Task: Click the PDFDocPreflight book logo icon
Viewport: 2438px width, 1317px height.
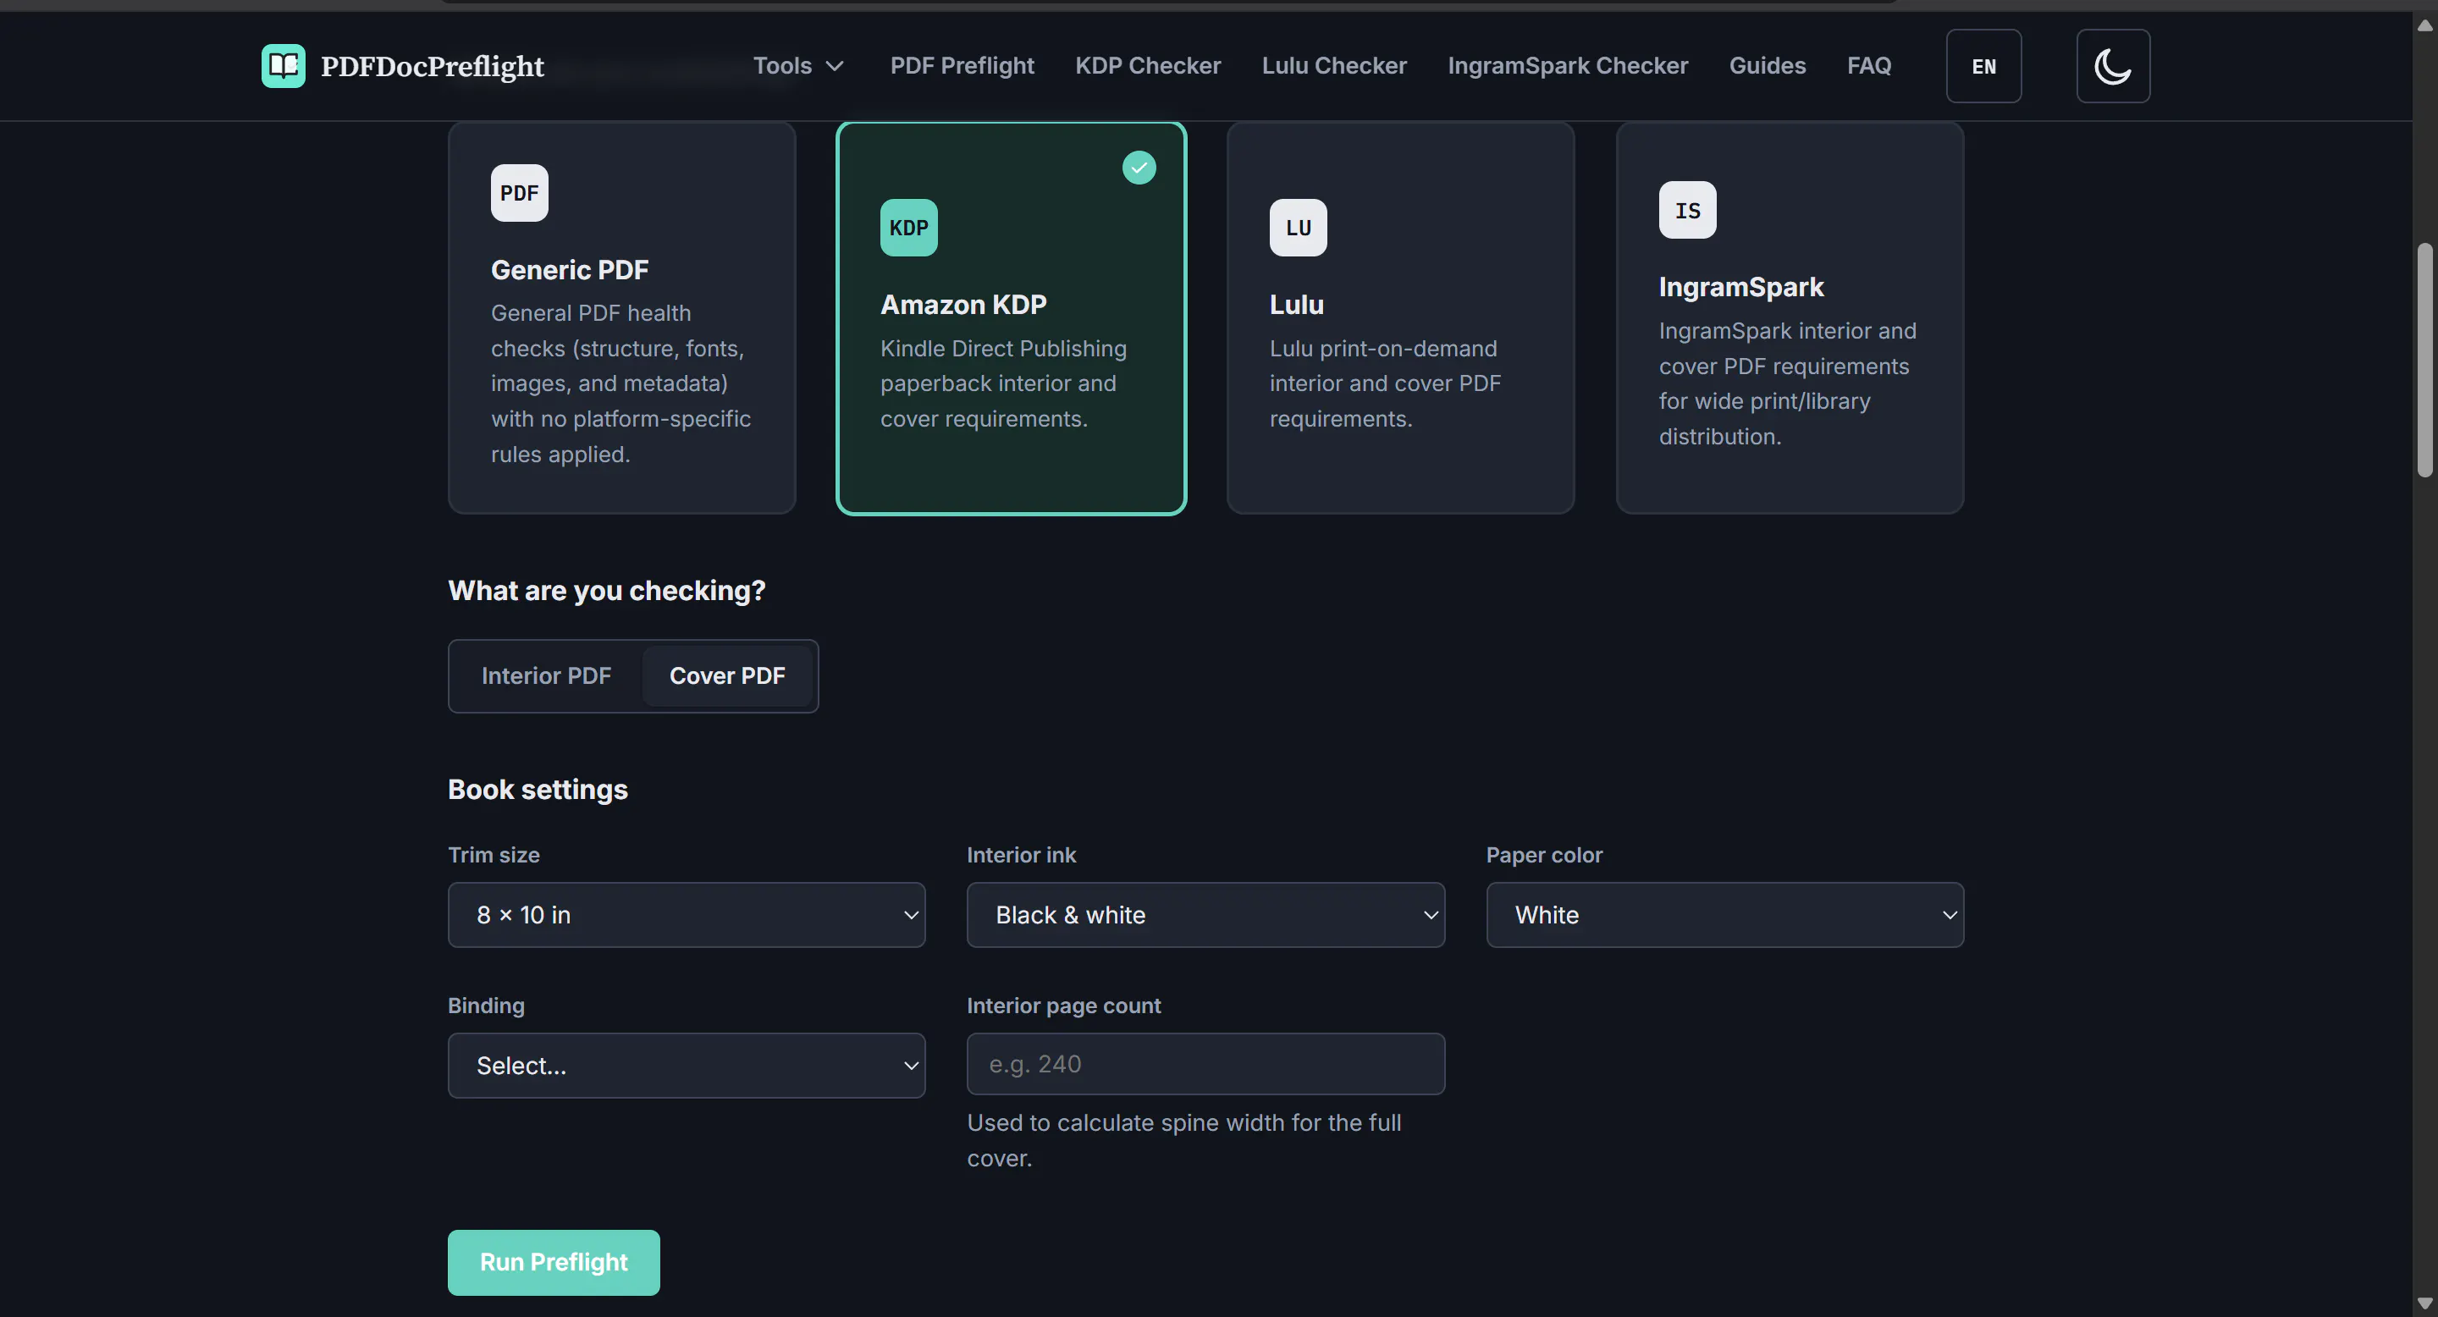Action: (x=283, y=65)
